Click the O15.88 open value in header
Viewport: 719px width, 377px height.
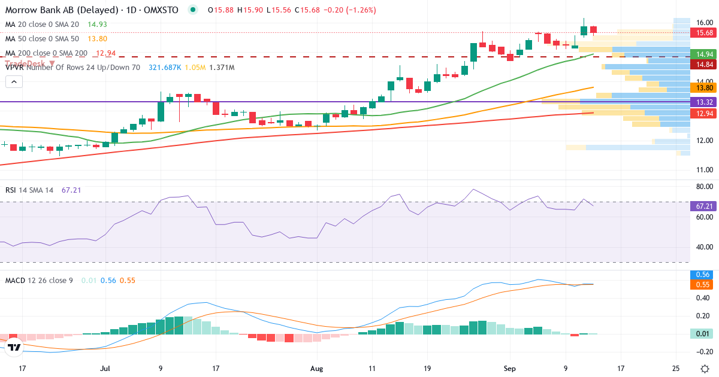pos(221,10)
